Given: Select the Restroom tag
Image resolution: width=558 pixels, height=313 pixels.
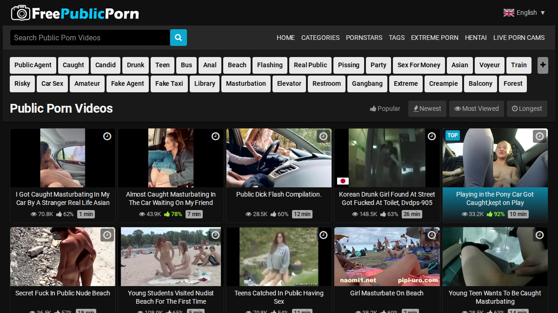Looking at the screenshot, I should coord(327,84).
